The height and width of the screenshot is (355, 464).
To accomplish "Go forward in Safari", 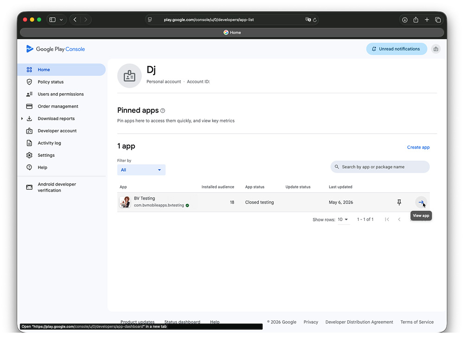I will click(86, 20).
